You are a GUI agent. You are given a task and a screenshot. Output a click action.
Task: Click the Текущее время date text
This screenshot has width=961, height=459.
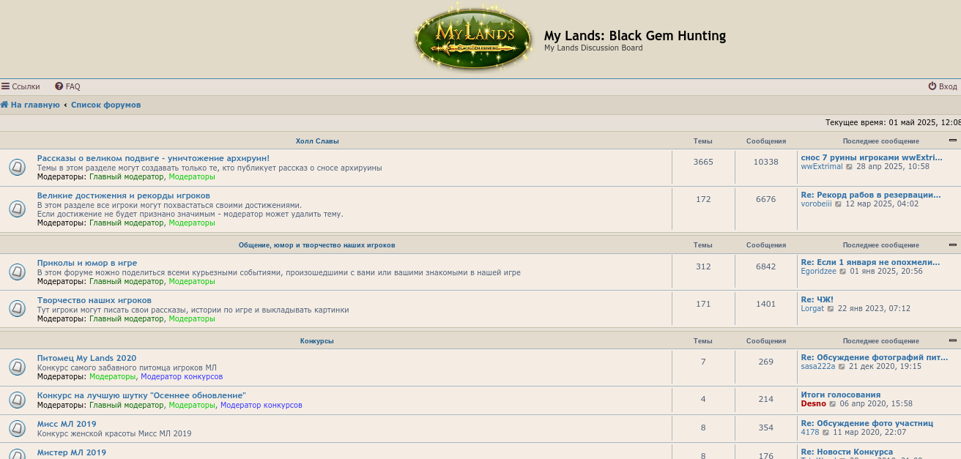click(893, 123)
